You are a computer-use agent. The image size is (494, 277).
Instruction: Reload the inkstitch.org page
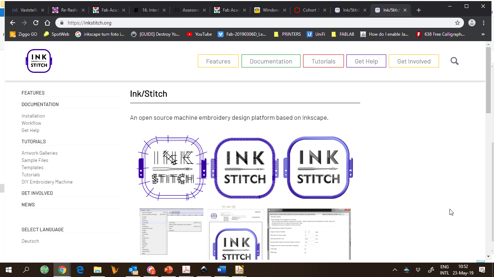(36, 23)
